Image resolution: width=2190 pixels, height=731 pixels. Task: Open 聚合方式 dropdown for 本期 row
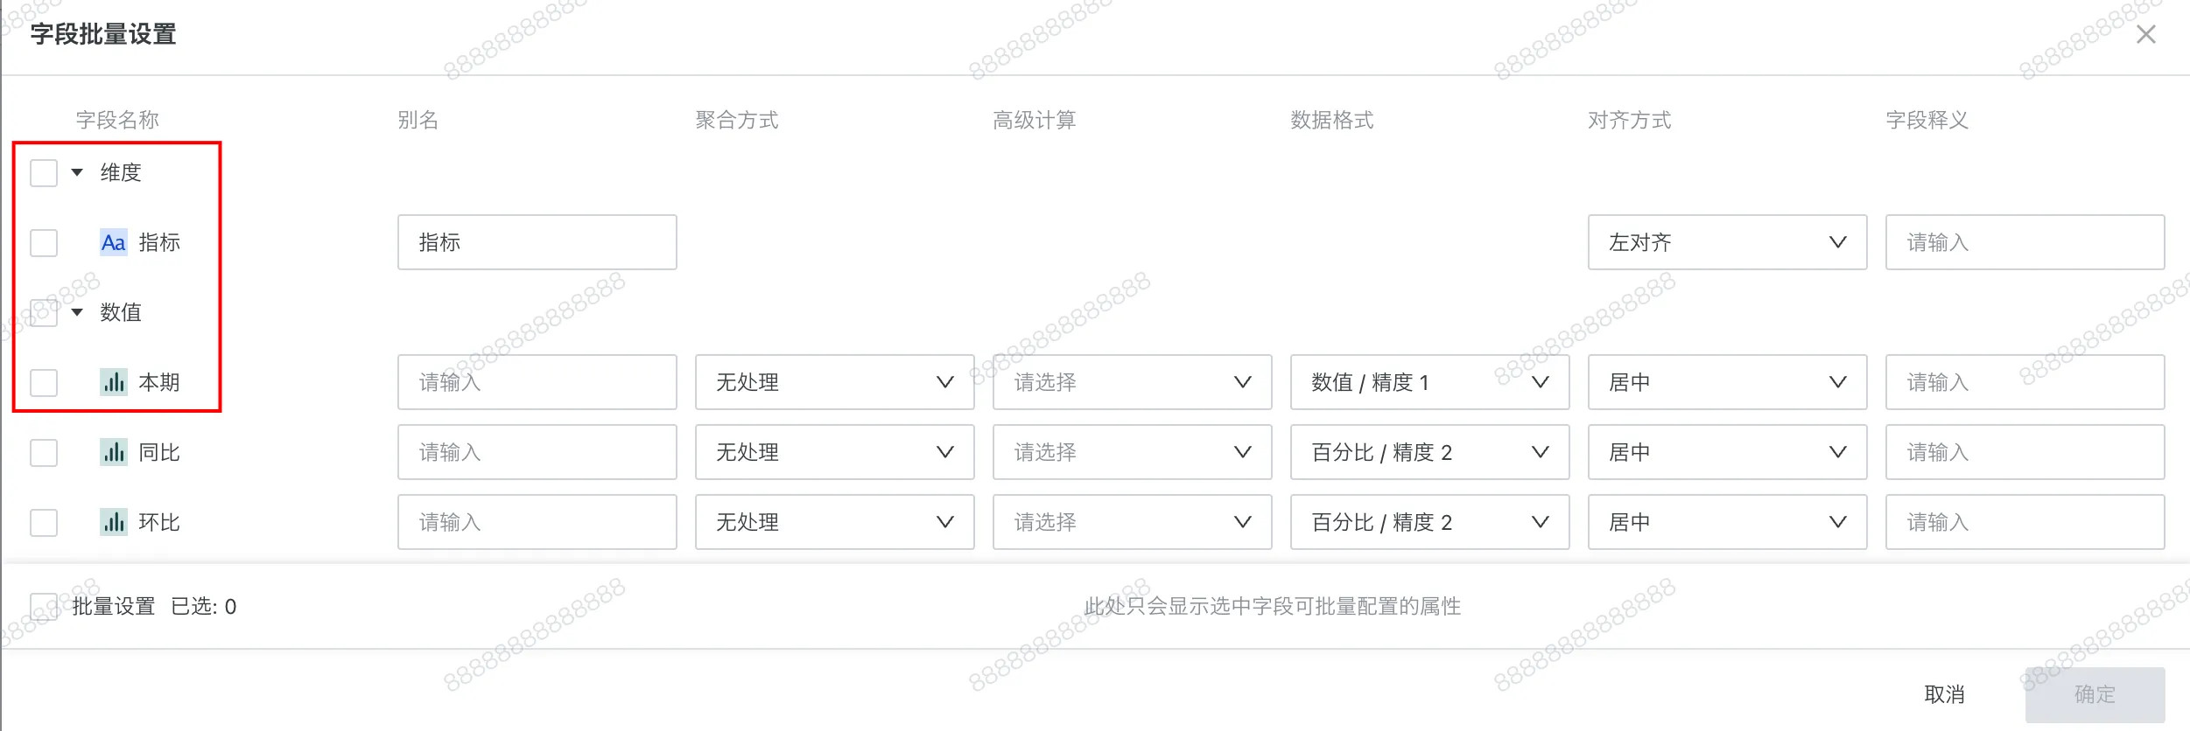[833, 382]
